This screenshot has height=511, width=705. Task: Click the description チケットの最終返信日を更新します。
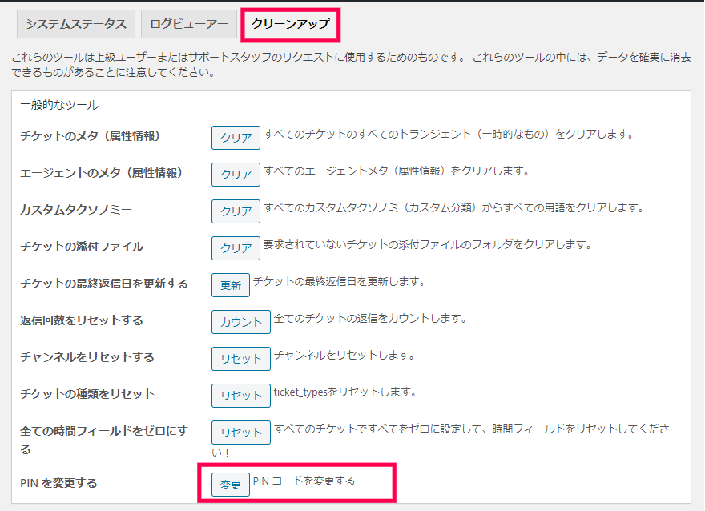pos(339,282)
